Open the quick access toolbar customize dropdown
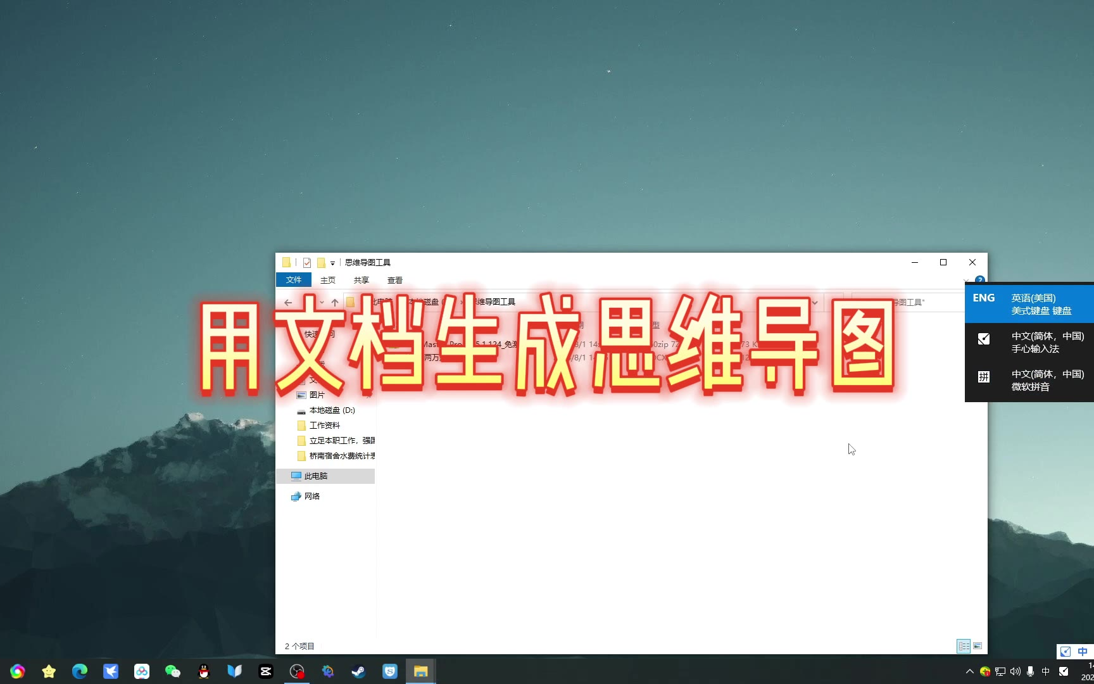 click(x=332, y=263)
